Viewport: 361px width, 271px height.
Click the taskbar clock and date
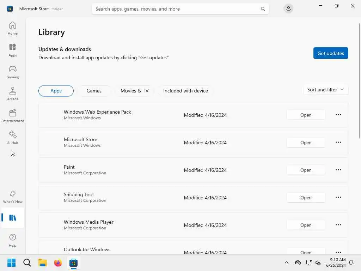click(336, 263)
